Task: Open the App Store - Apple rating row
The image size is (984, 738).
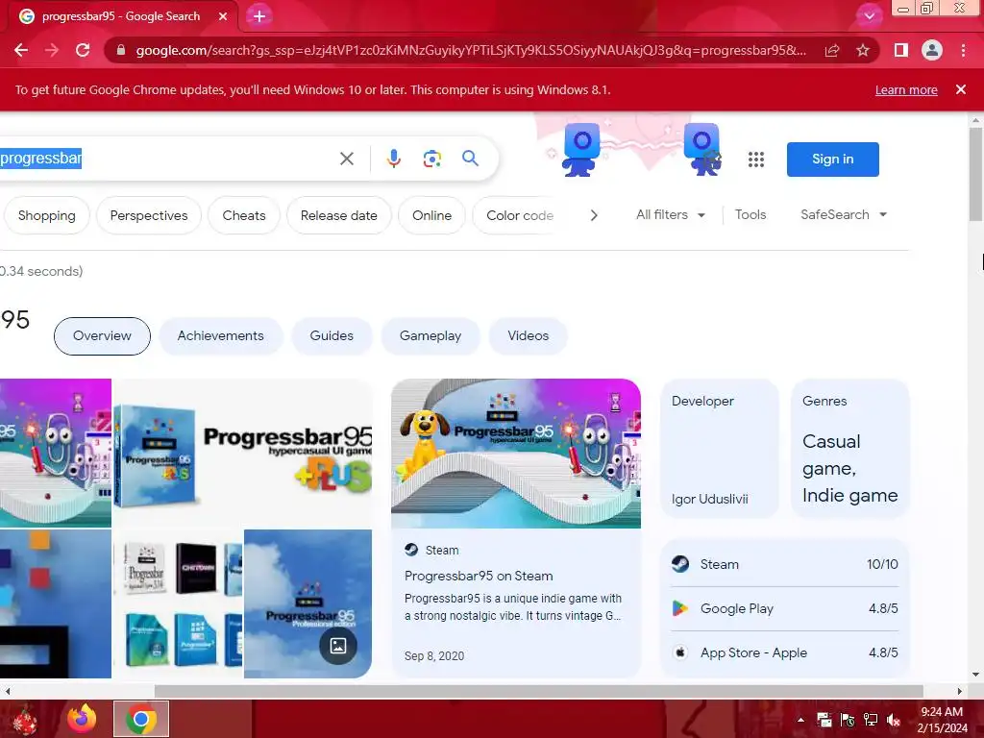Action: click(x=784, y=652)
